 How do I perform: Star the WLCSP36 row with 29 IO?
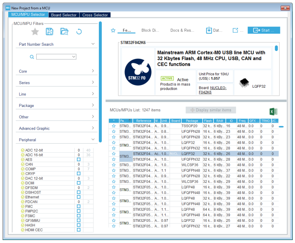114,181
